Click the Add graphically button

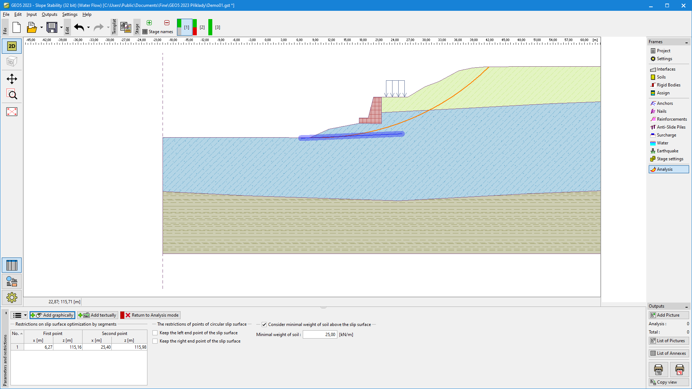pos(52,315)
